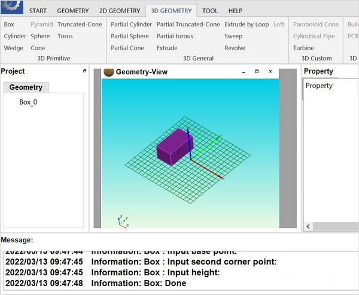Click the purple box in Geometry-View
The height and width of the screenshot is (295, 359).
[x=175, y=147]
